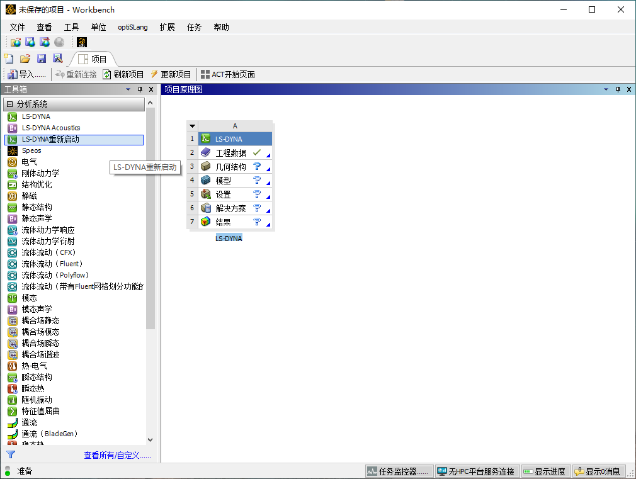This screenshot has height=479, width=636.
Task: Click the 更新项目 button
Action: [x=171, y=75]
